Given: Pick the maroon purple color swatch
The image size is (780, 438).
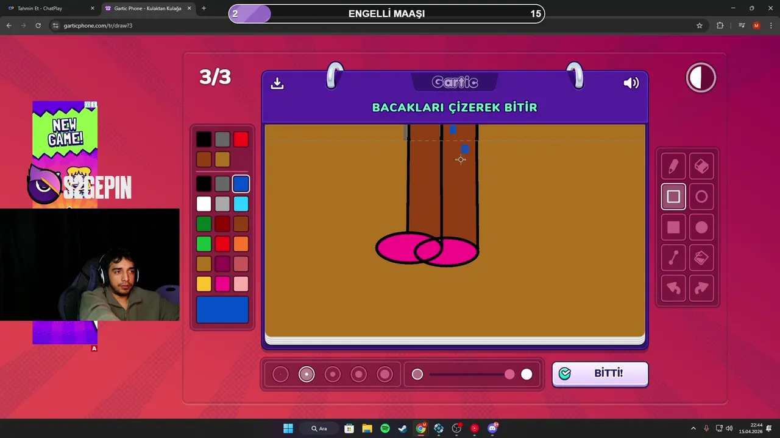Looking at the screenshot, I should coord(222,264).
